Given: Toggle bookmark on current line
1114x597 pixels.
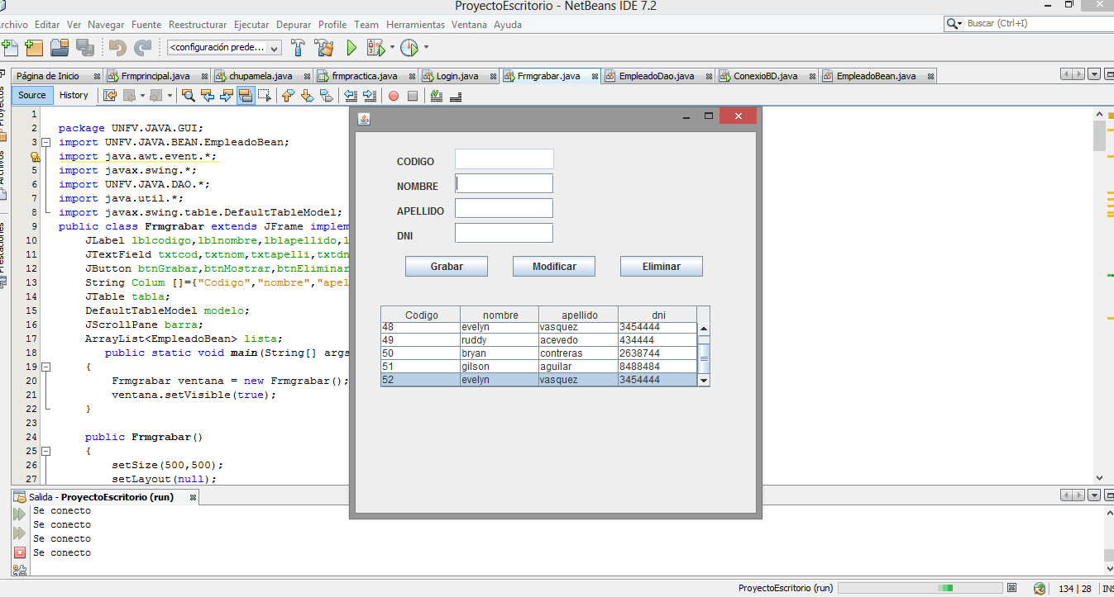Looking at the screenshot, I should coord(326,96).
